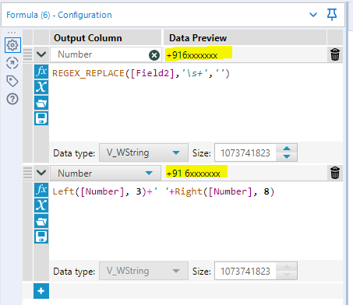Delete the second Number expression via trash icon
Screen dimensions: 353x305
coord(335,173)
